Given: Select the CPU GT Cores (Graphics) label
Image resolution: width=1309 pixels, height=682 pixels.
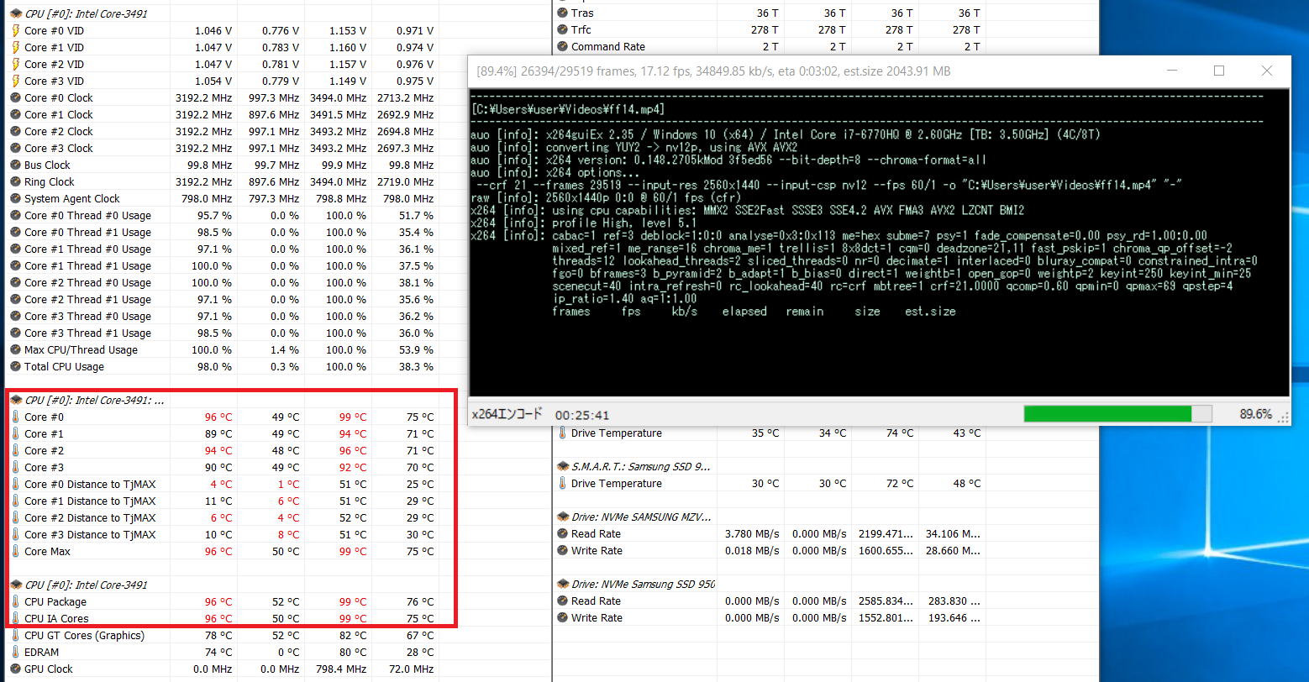Looking at the screenshot, I should [x=84, y=635].
